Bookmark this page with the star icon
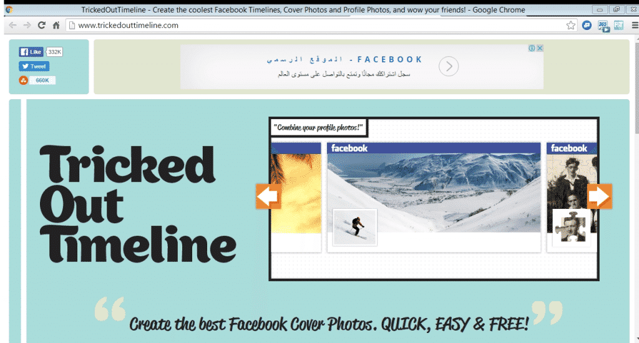 [570, 25]
